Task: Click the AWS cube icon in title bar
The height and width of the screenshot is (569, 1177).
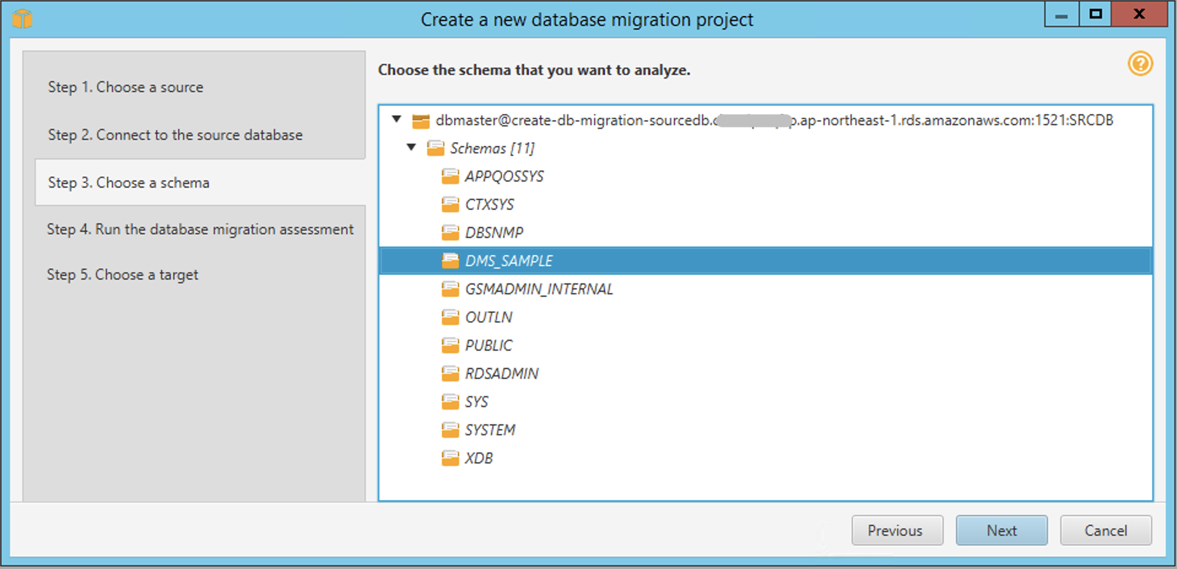Action: [x=22, y=18]
